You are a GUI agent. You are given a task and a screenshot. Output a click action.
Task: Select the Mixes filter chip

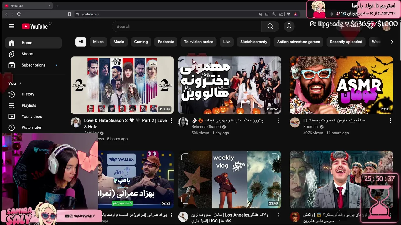(98, 42)
